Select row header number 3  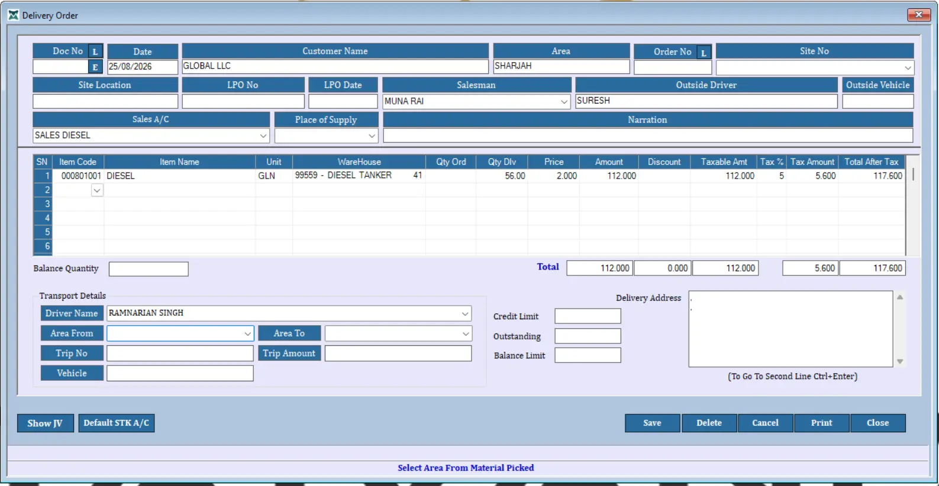pyautogui.click(x=43, y=204)
